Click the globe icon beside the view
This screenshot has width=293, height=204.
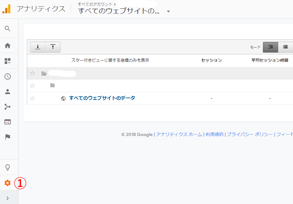63,98
